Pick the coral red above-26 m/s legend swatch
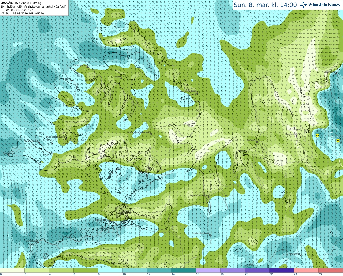Image resolution: width=343 pixels, height=276 pixels. point(331,270)
